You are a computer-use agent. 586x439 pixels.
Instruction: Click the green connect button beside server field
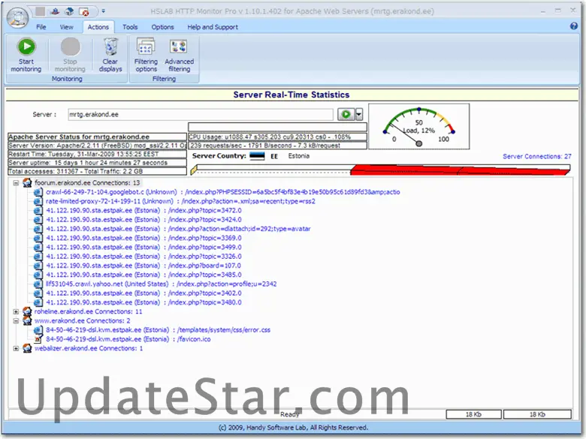[346, 114]
